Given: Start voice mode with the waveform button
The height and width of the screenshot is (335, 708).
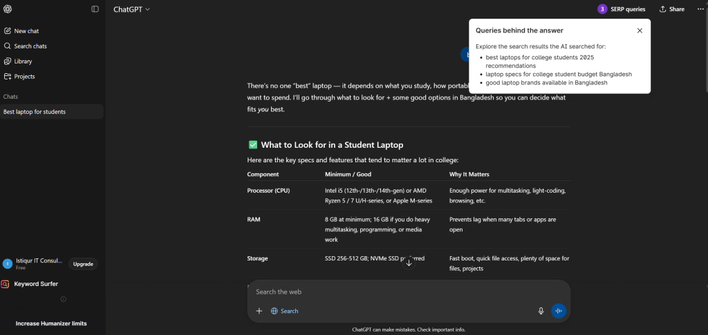Looking at the screenshot, I should click(559, 311).
